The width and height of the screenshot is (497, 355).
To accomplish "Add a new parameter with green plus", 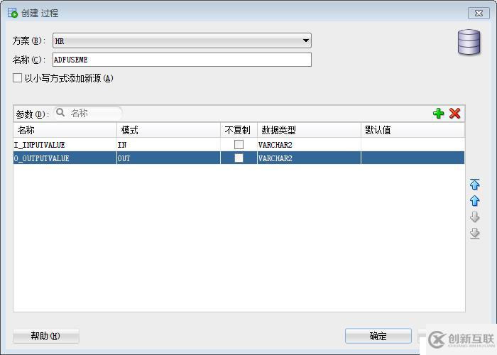I will [438, 114].
